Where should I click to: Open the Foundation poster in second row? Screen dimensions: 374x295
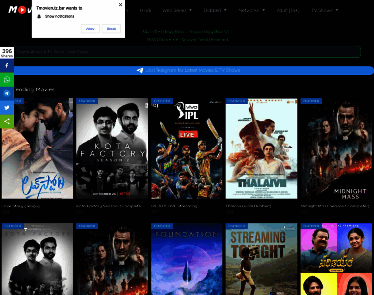coord(187,259)
